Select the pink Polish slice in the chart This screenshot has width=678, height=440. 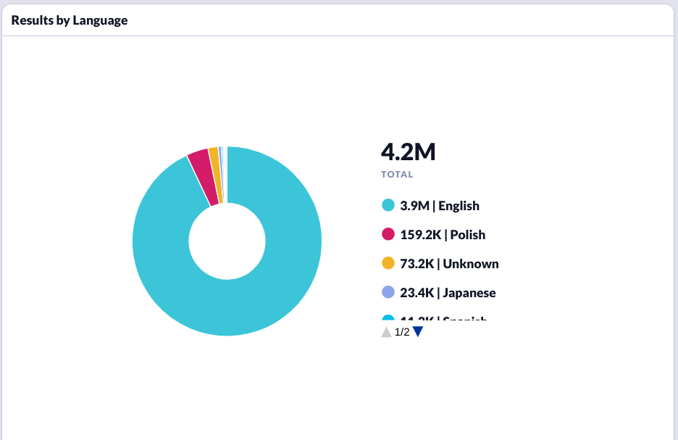204,178
